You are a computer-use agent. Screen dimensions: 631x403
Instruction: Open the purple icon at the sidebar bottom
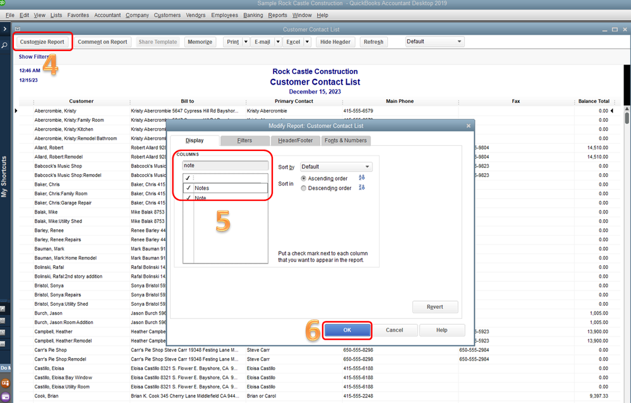point(5,397)
